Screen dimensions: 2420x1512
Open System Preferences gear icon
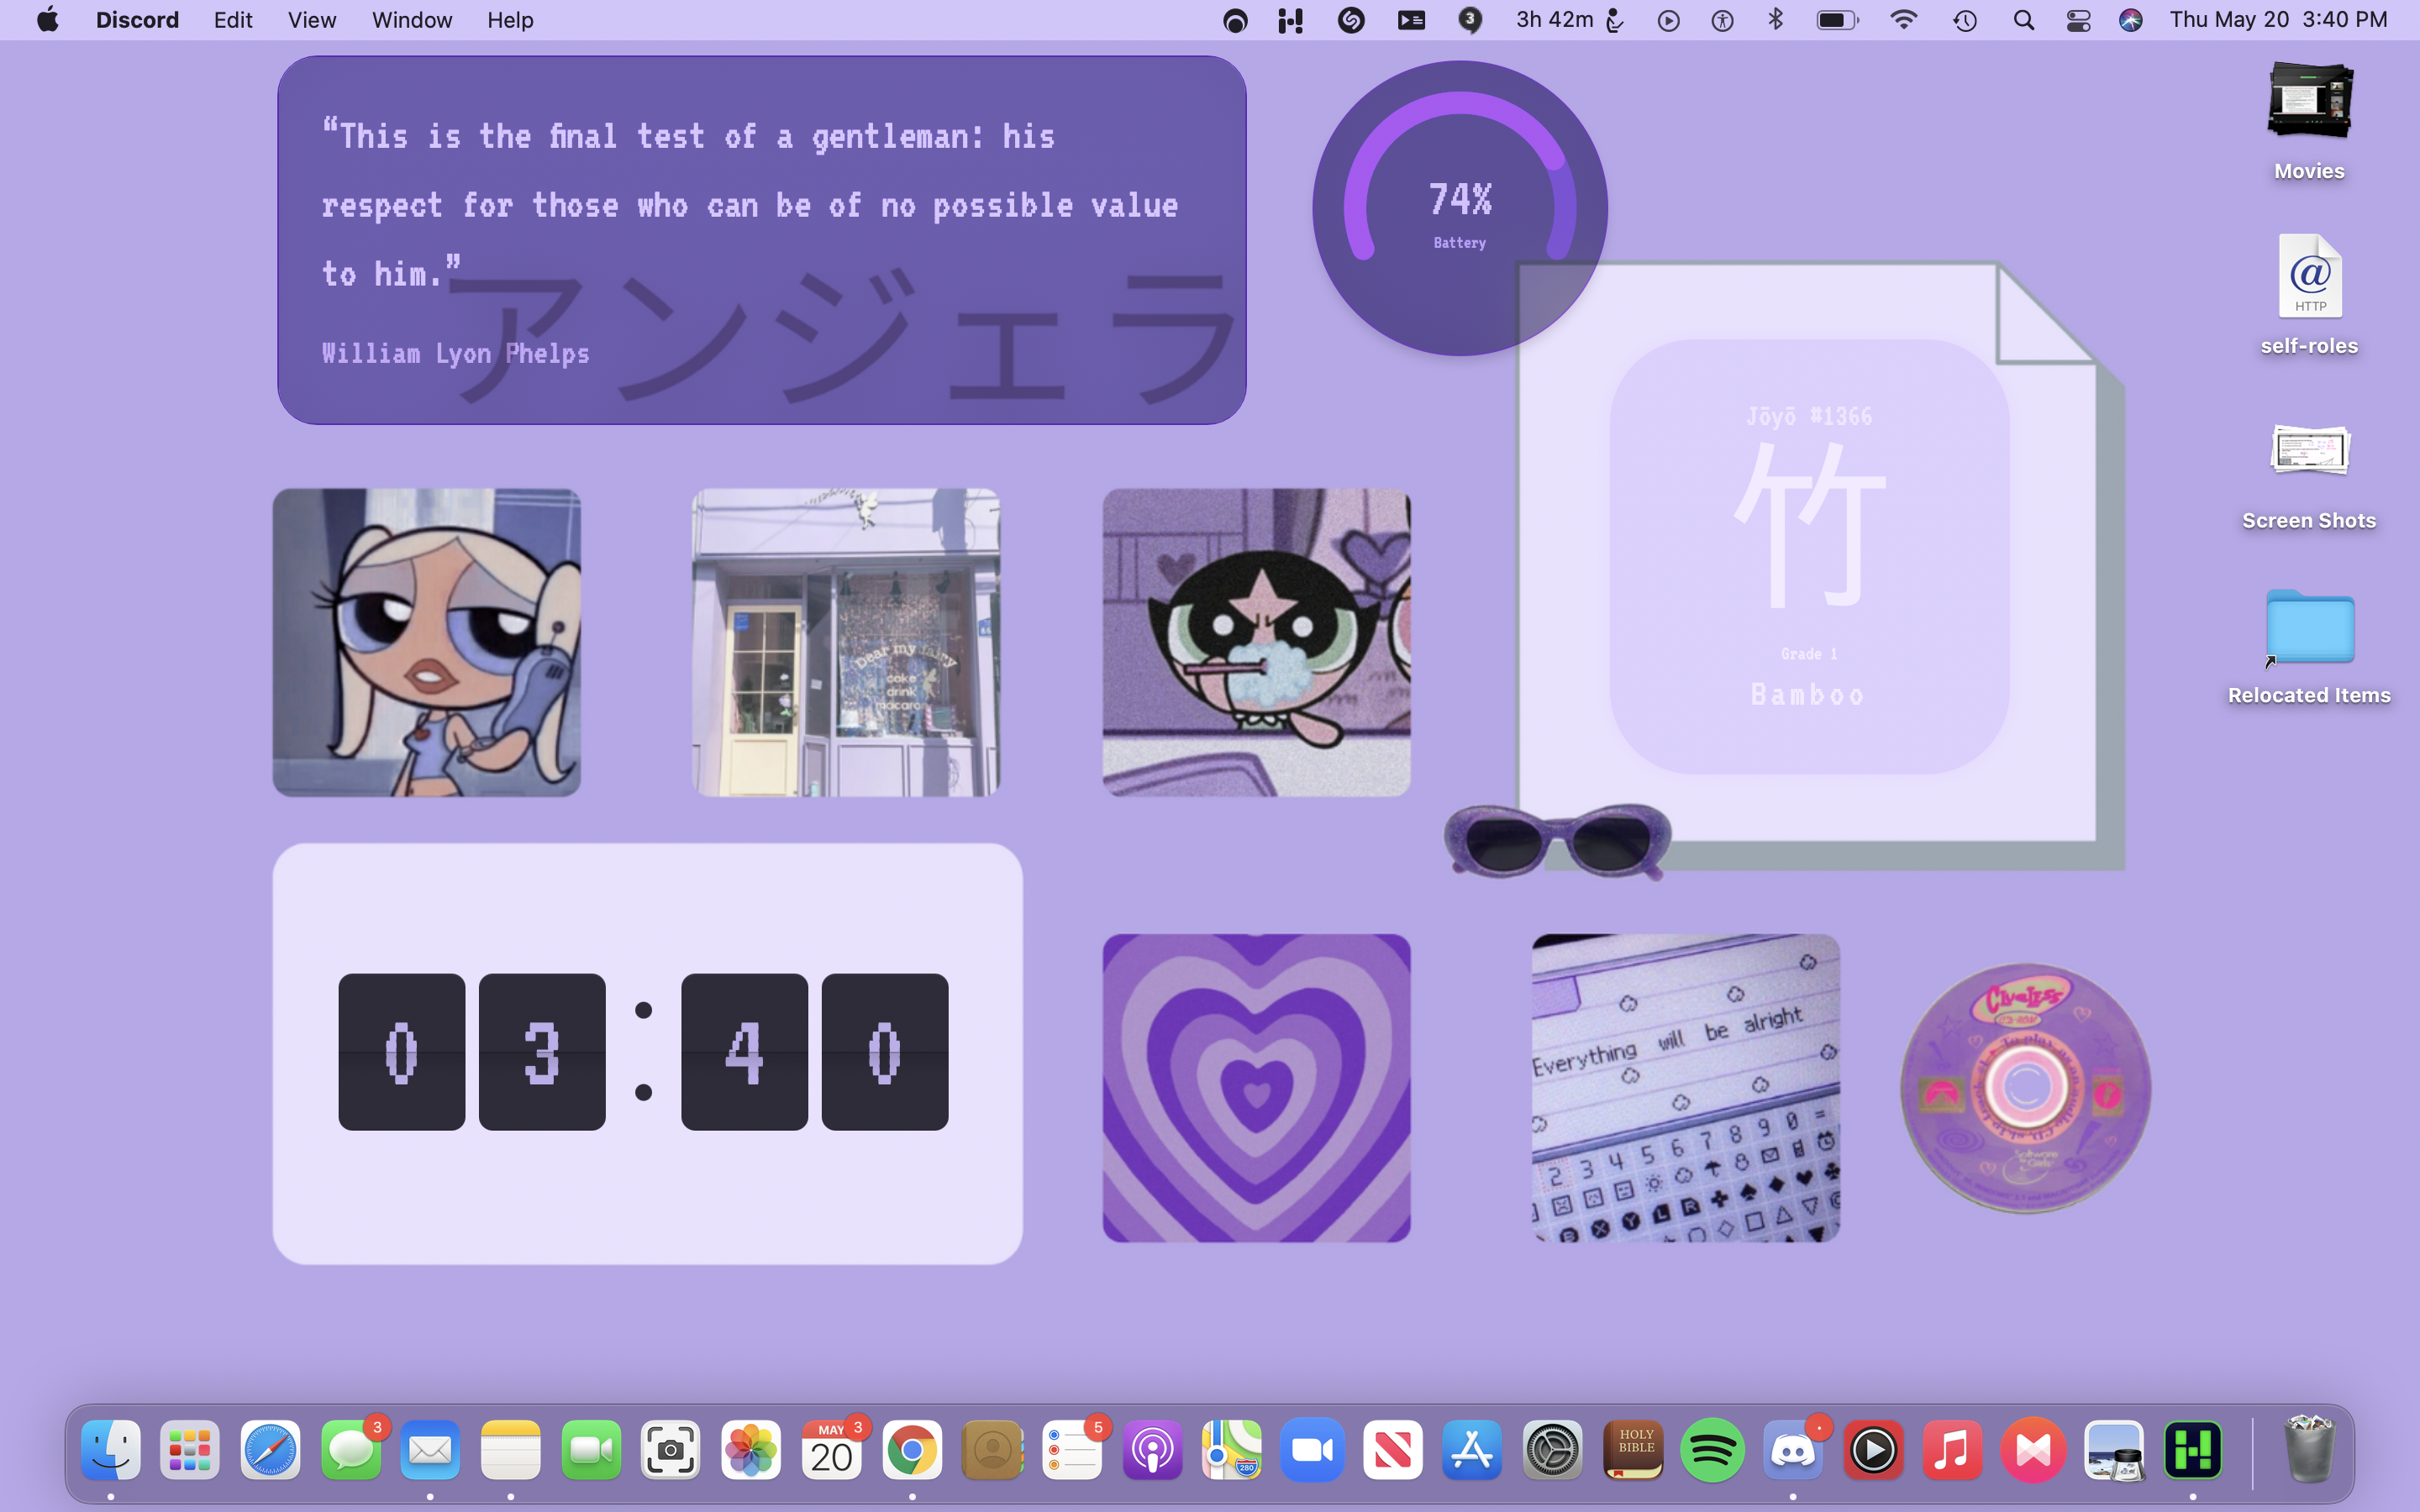point(1553,1450)
